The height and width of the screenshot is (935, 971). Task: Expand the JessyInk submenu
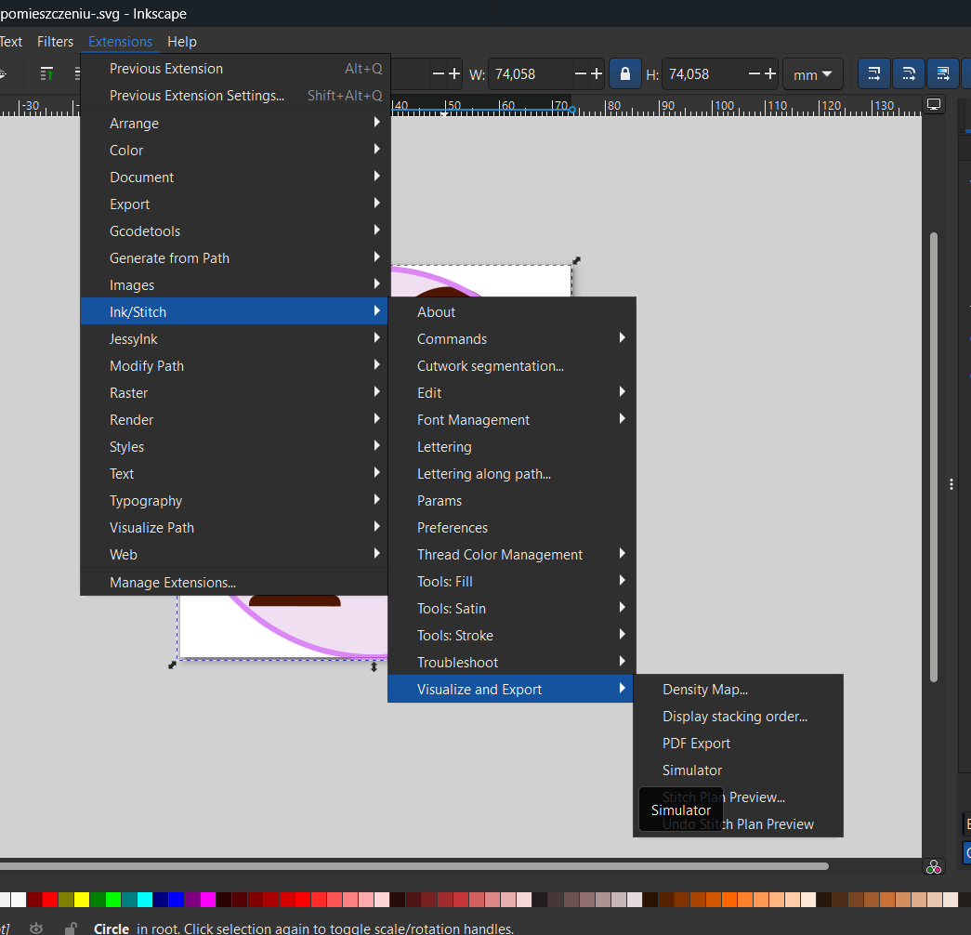point(235,339)
